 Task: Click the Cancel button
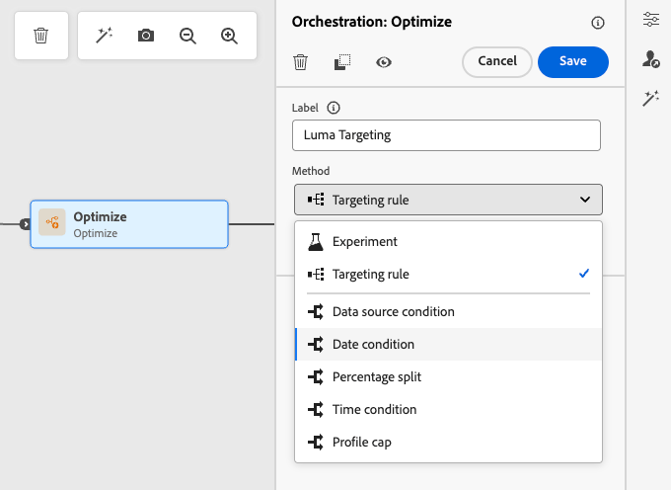coord(497,61)
